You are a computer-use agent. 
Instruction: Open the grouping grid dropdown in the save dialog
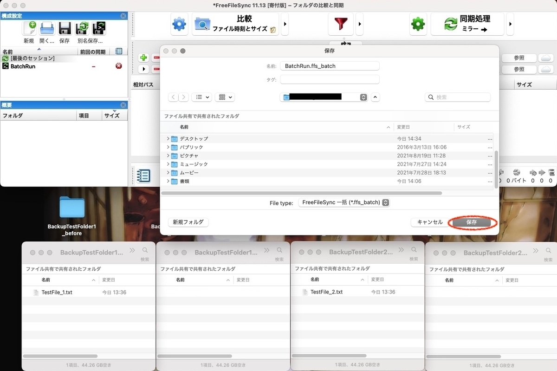[x=225, y=97]
